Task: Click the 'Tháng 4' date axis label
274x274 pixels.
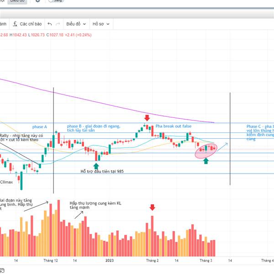Action: 267,261
